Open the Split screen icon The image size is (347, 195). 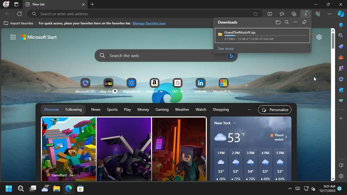click(270, 14)
